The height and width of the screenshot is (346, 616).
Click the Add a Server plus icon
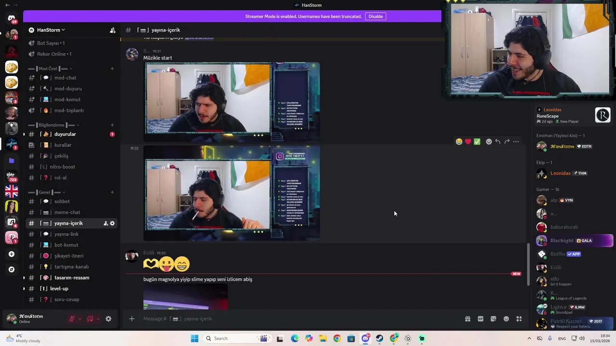coord(12,254)
